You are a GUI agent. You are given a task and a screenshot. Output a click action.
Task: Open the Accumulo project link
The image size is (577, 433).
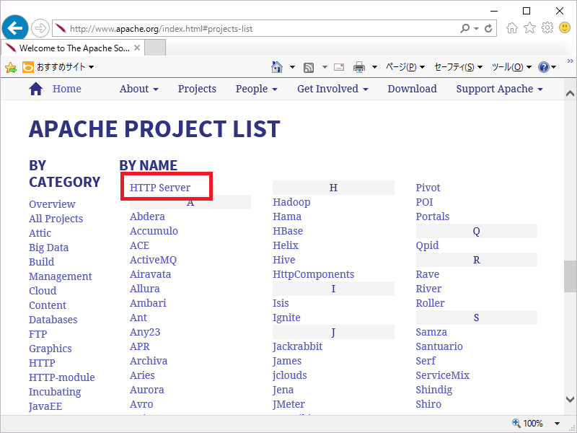point(154,231)
